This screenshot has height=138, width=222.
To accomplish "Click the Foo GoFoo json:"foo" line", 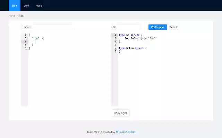I will (x=140, y=38).
